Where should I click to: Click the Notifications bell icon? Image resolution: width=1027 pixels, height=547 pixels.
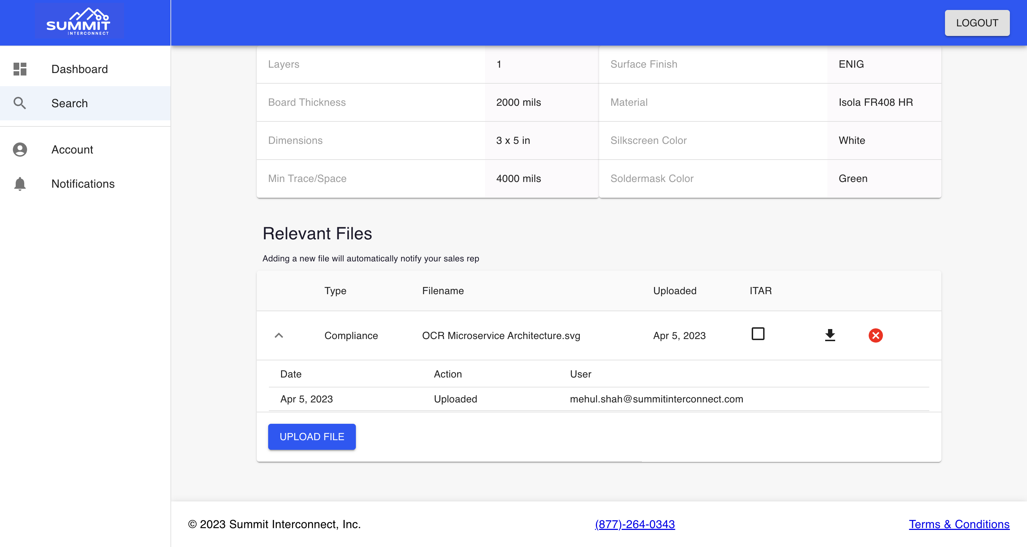point(20,184)
